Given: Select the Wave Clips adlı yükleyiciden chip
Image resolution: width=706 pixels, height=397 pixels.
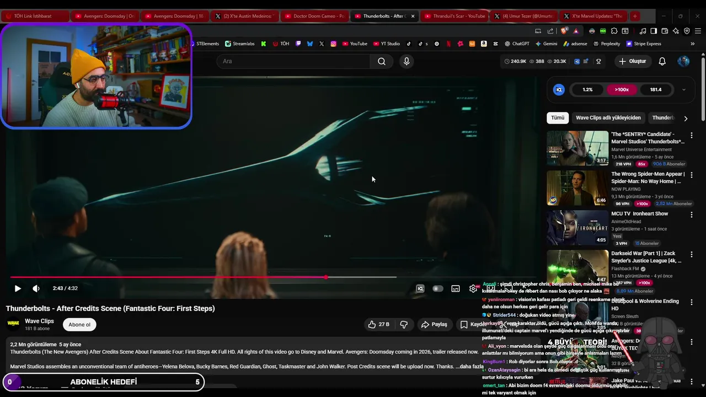Looking at the screenshot, I should (x=608, y=117).
